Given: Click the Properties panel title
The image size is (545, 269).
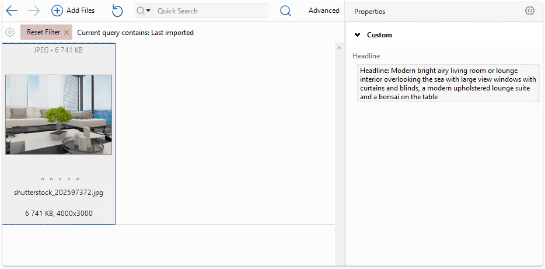Looking at the screenshot, I should (369, 12).
